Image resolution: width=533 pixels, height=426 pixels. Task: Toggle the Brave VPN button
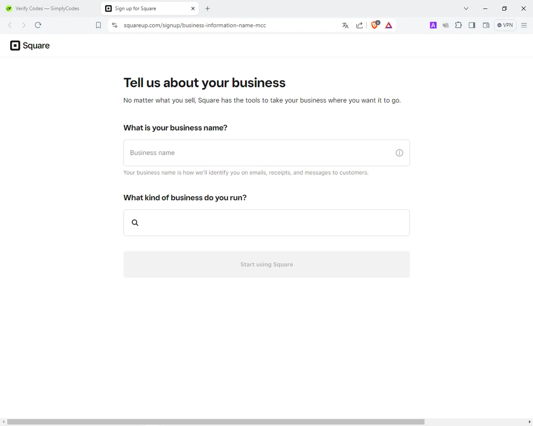(505, 25)
